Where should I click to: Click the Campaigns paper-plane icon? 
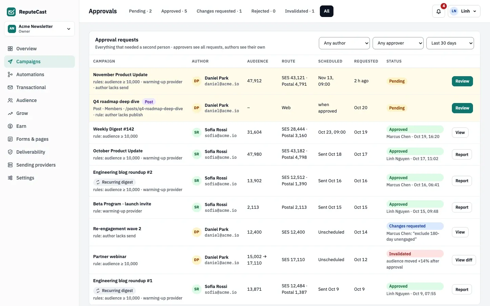(x=10, y=62)
